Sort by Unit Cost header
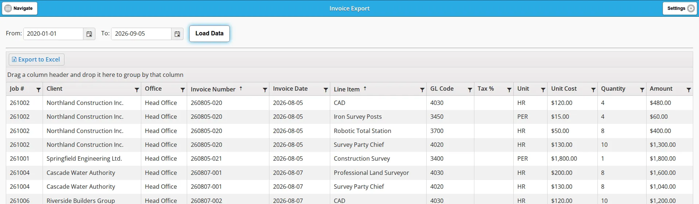699x204 pixels. tap(564, 89)
